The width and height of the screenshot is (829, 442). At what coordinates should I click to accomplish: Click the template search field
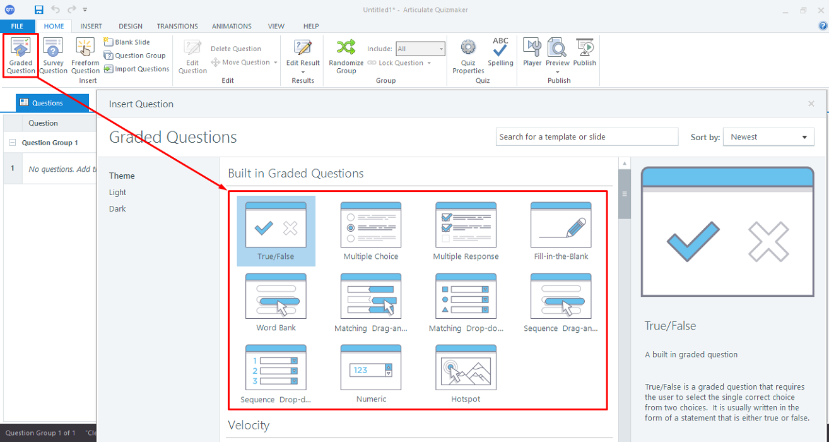587,137
